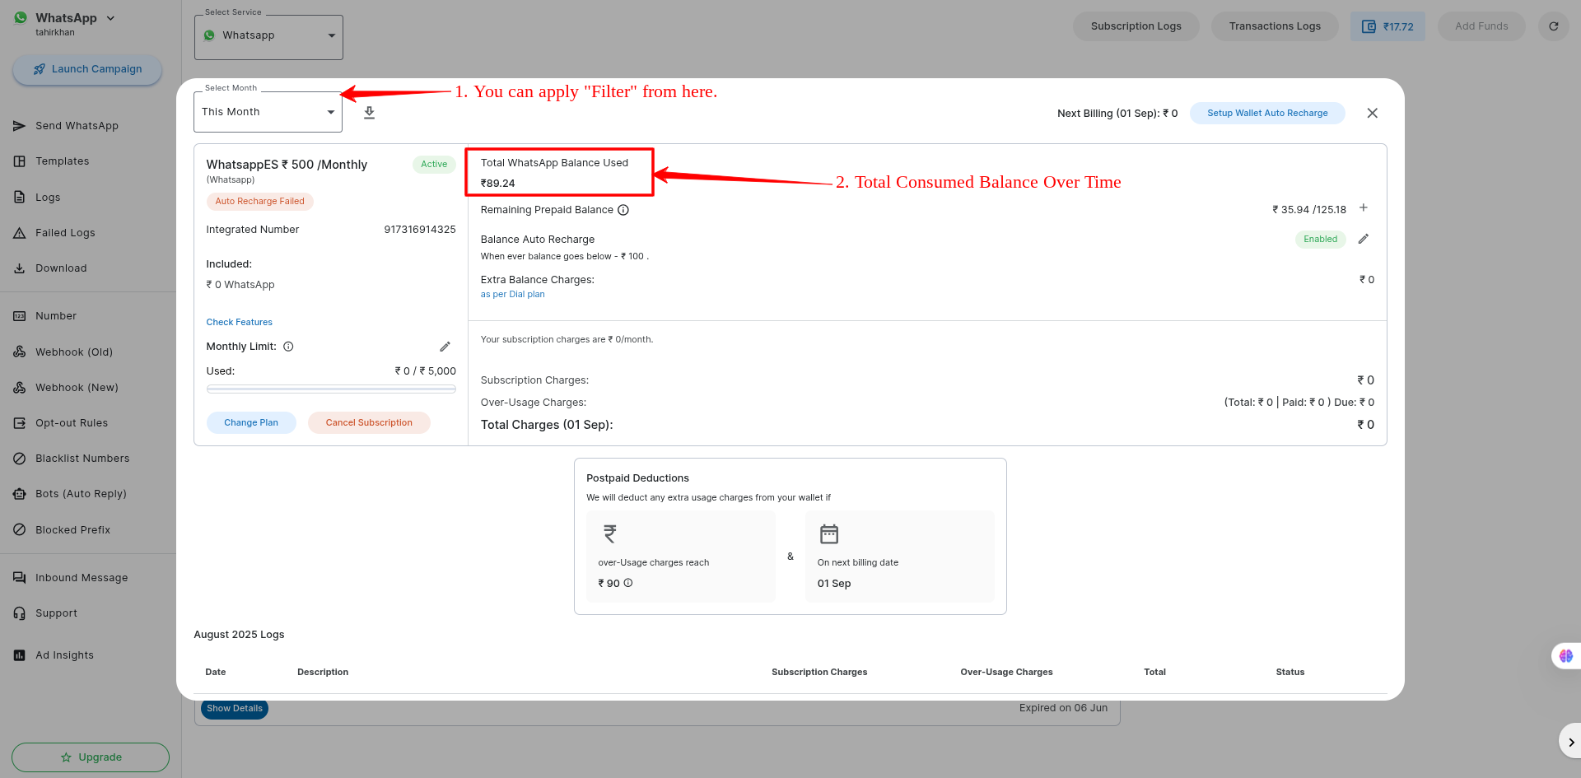The width and height of the screenshot is (1581, 778).
Task: Open Send WhatsApp in sidebar
Action: click(77, 126)
